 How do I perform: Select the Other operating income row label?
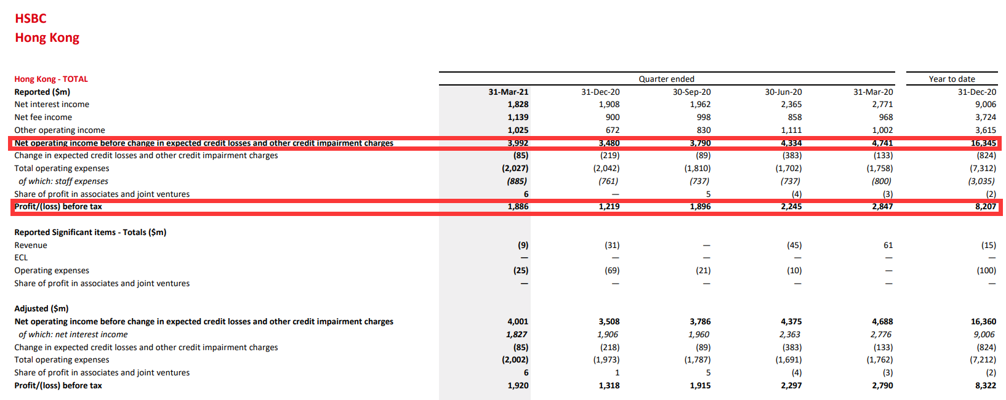[x=60, y=130]
